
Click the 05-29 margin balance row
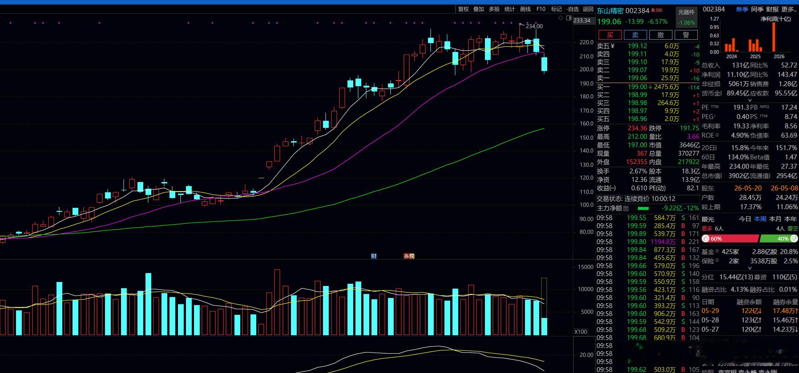pos(749,311)
